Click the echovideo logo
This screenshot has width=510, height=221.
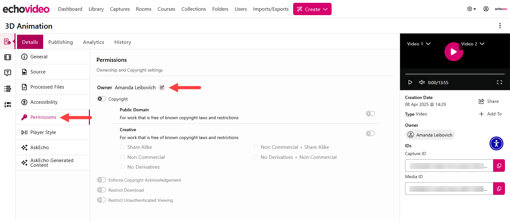(26, 9)
